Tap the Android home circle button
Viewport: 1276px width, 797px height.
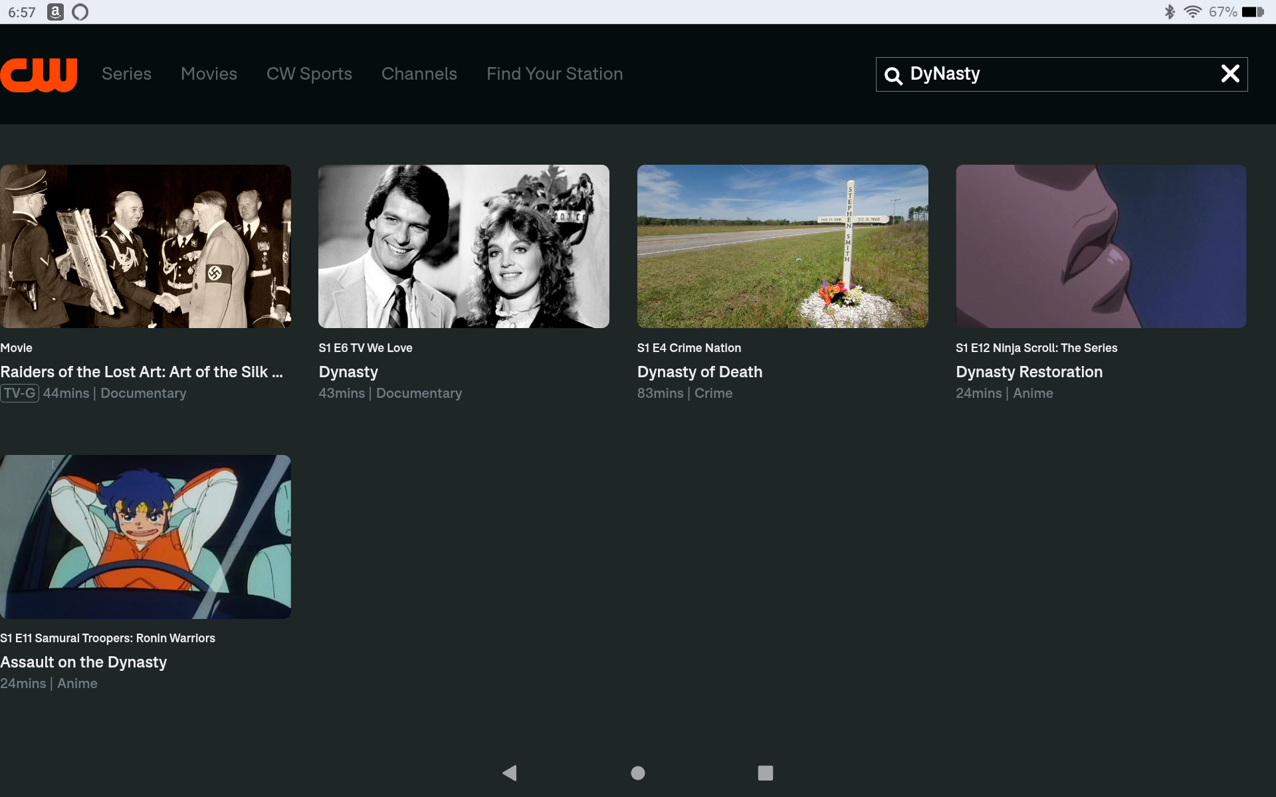637,772
